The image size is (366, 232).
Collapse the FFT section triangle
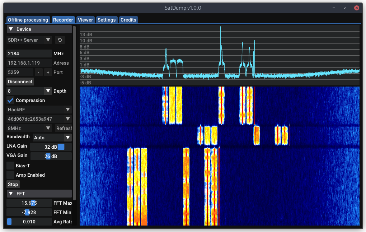11,194
